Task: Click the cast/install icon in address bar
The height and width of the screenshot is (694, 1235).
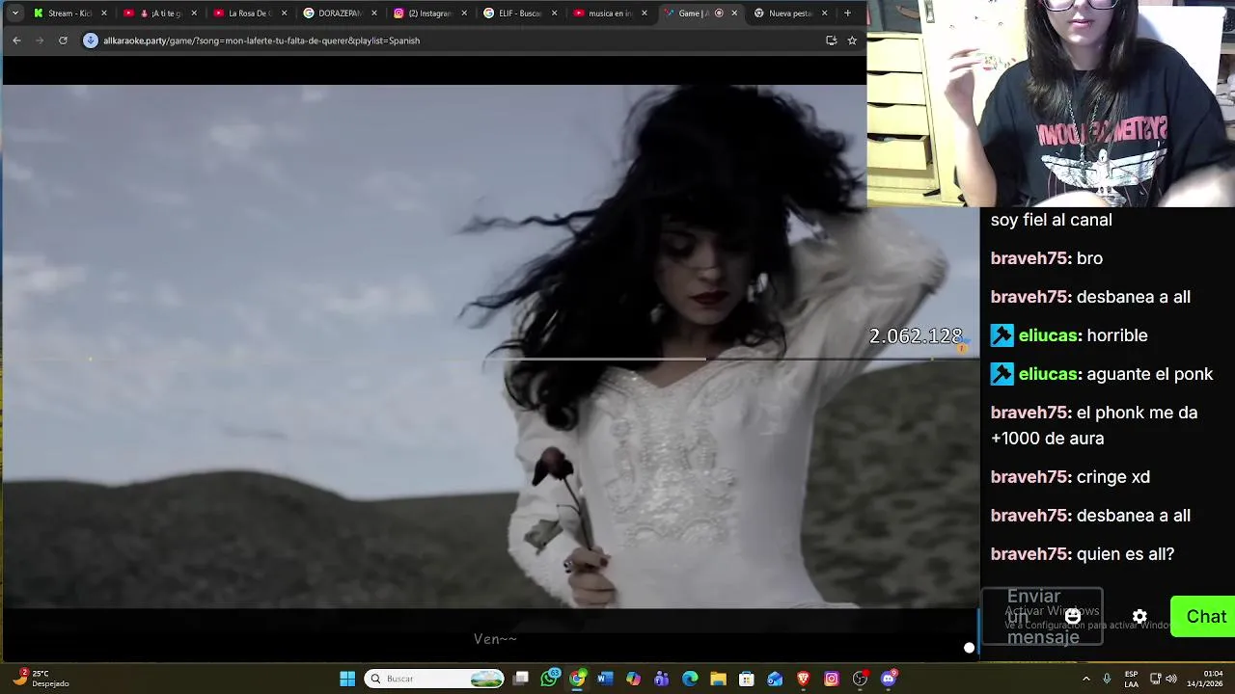Action: (x=831, y=40)
